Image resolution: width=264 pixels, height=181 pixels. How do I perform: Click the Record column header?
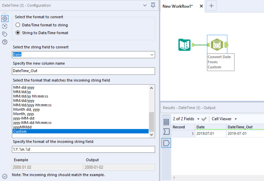183,127
